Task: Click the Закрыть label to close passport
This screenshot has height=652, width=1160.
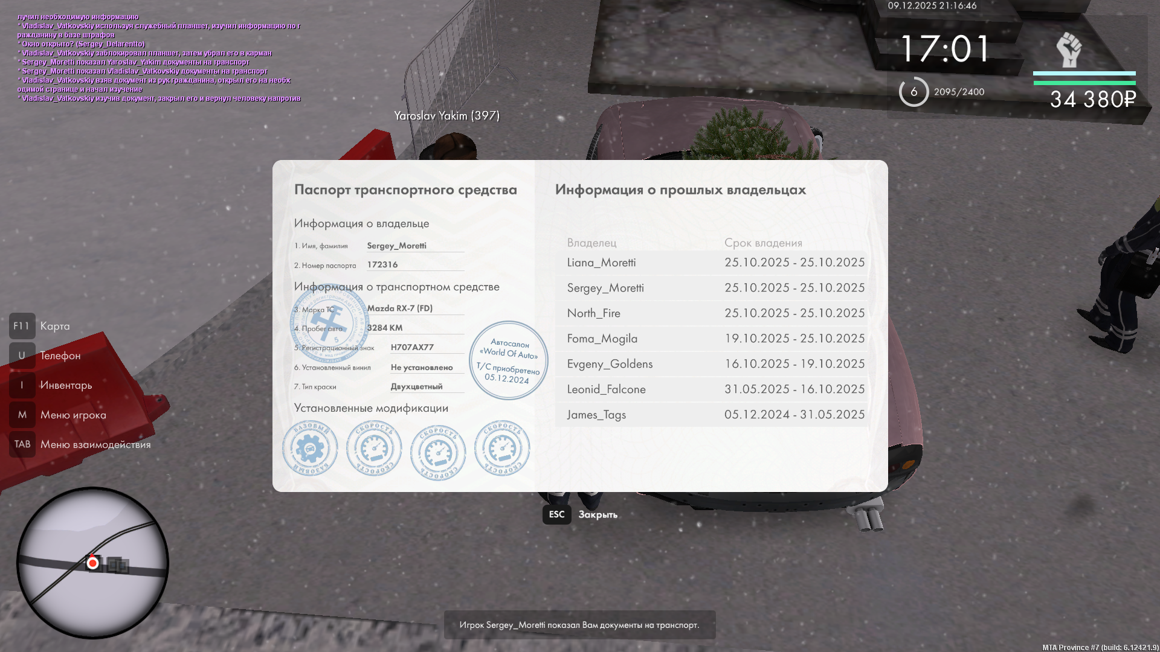Action: [x=598, y=514]
